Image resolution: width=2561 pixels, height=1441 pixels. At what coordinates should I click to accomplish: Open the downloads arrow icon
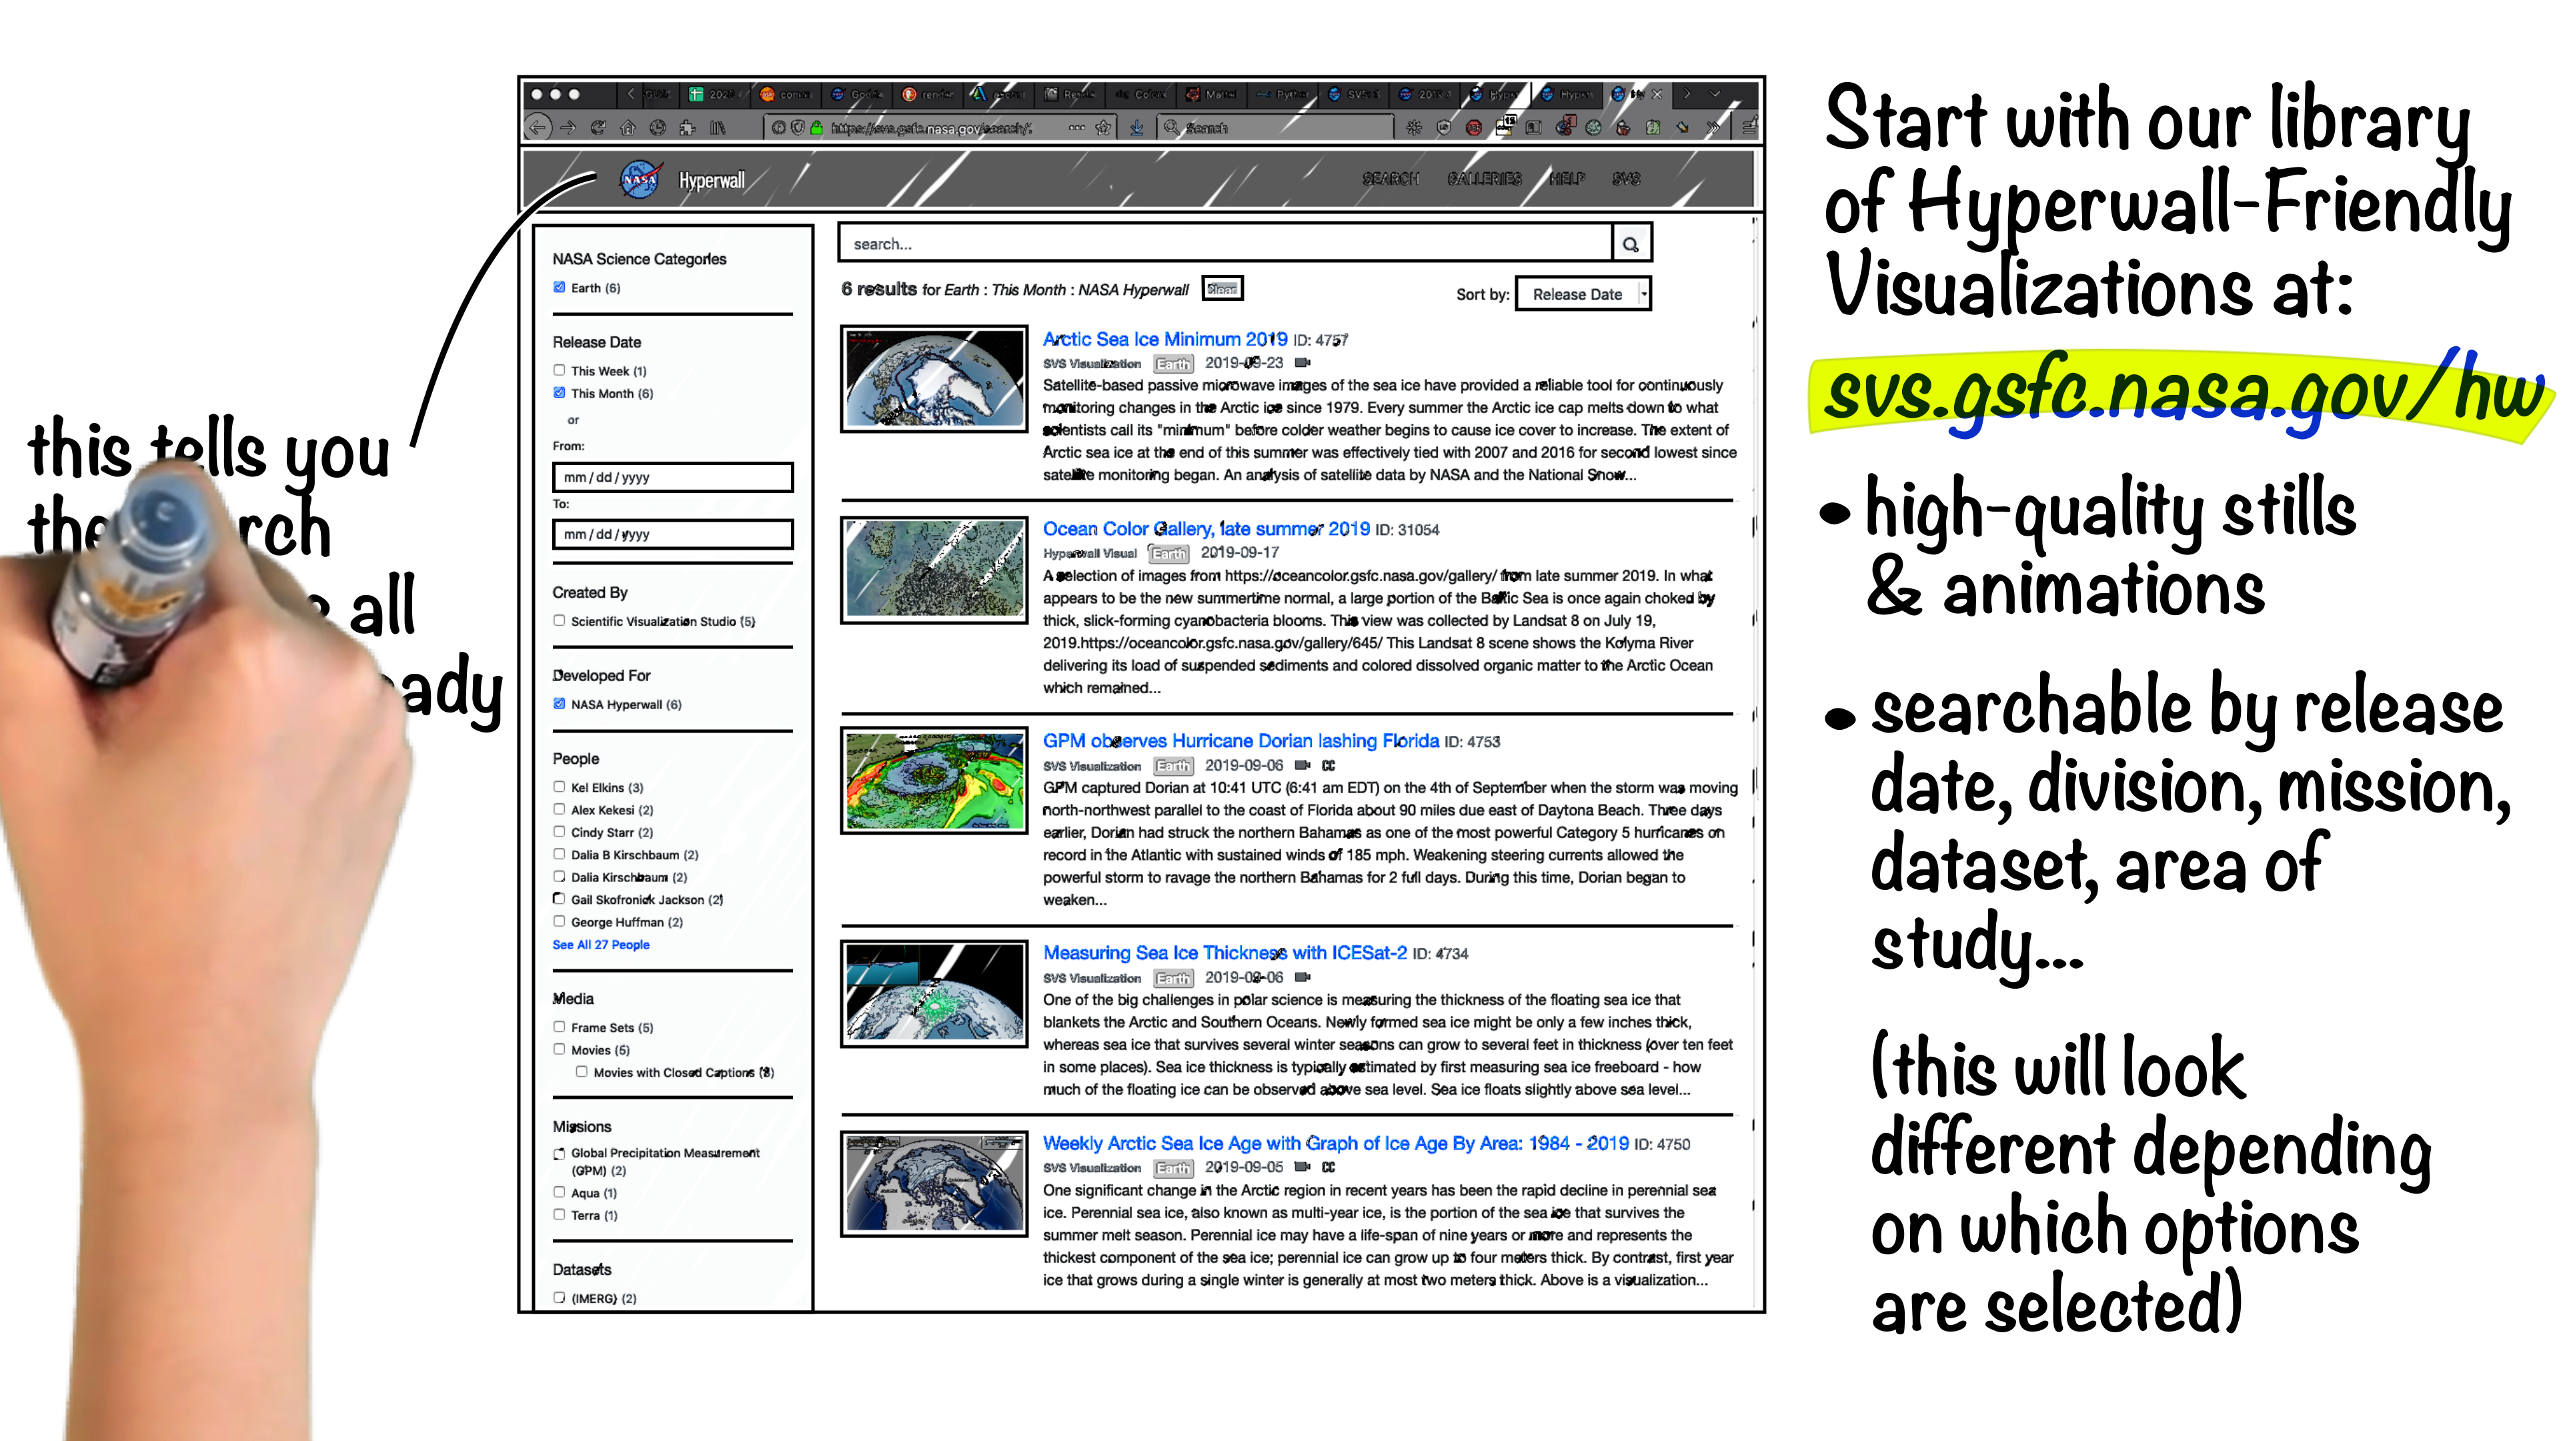click(1136, 127)
